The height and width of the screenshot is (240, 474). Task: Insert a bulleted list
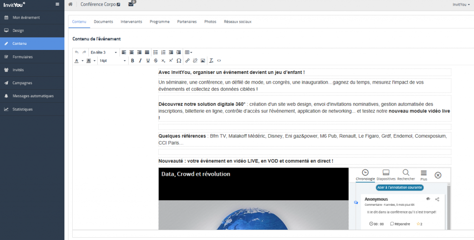(156, 52)
